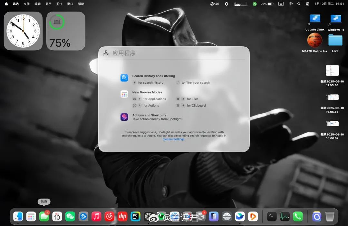This screenshot has width=348, height=226.
Task: Open blue atom-style app next to WeChat
Action: pos(83,216)
